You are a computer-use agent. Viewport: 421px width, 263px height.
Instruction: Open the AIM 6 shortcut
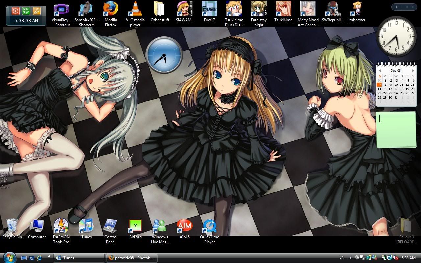click(x=185, y=226)
